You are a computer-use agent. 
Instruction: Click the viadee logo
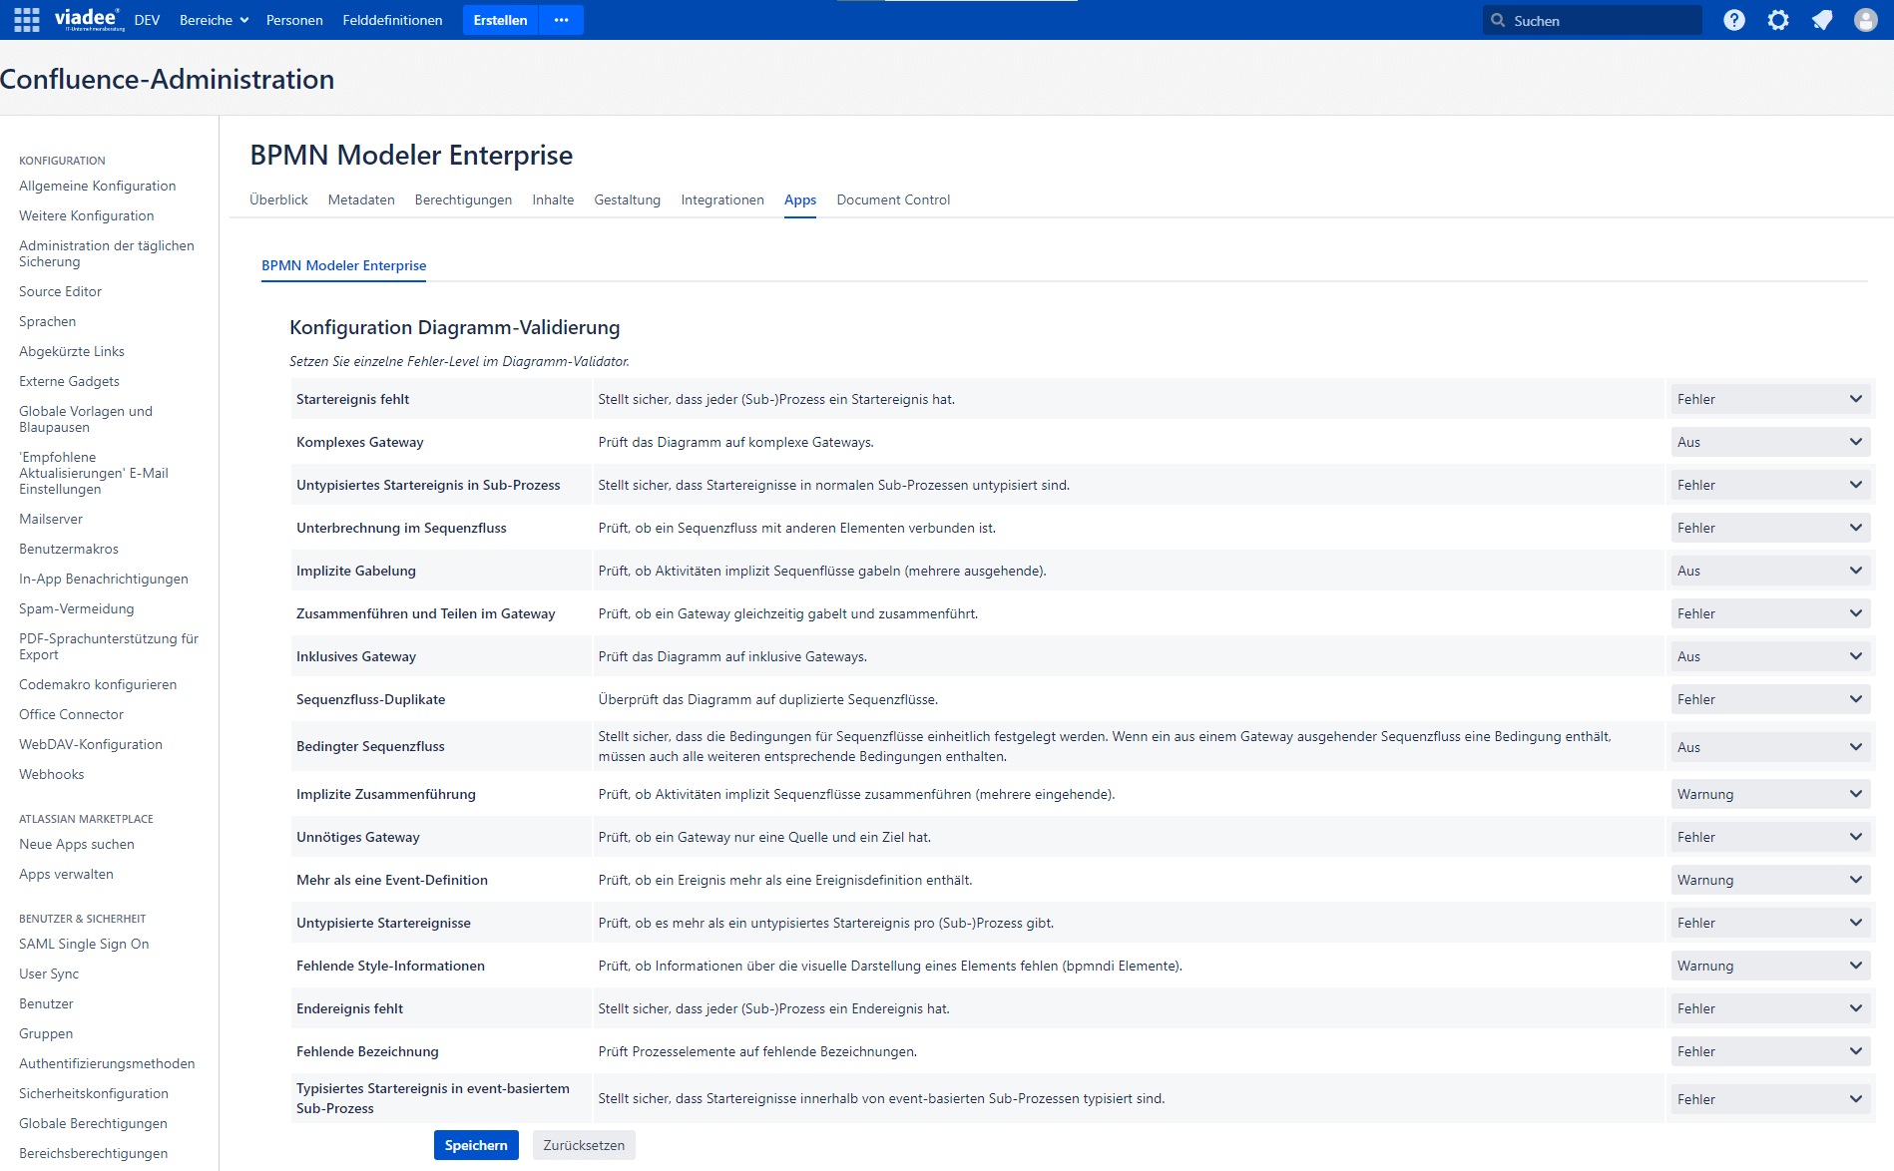(x=90, y=20)
